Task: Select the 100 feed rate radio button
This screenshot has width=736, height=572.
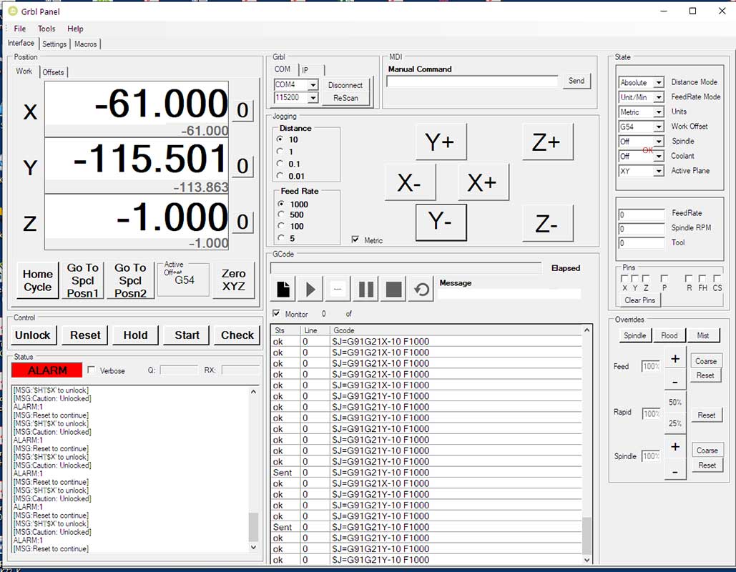Action: pos(279,226)
